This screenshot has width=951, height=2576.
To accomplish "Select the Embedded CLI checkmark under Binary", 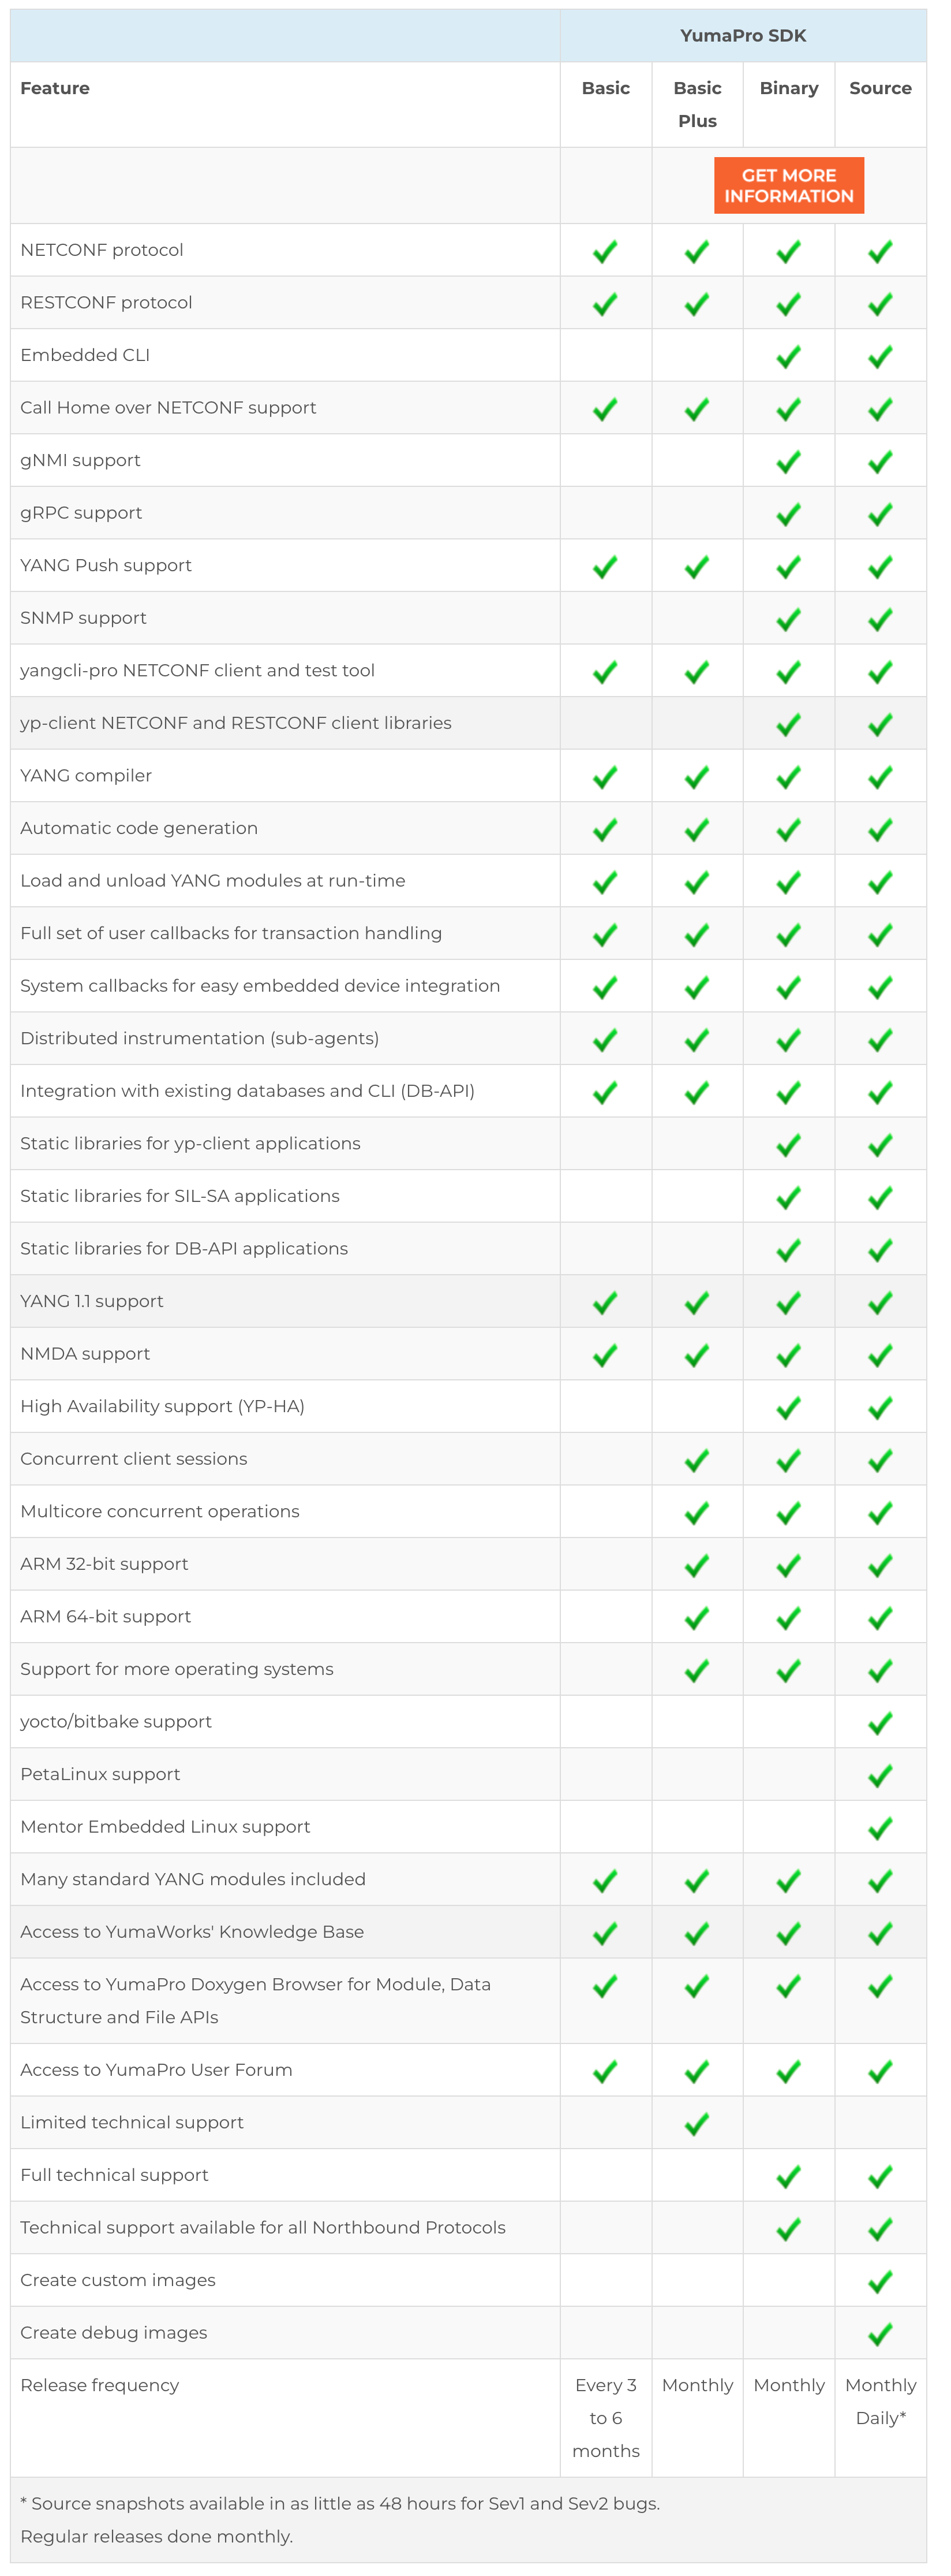I will pos(788,355).
